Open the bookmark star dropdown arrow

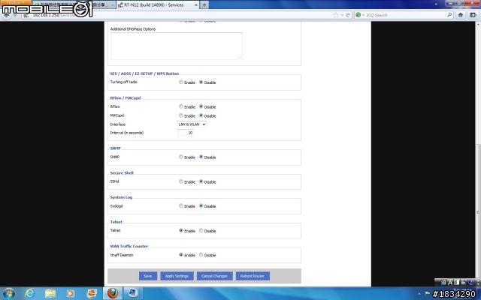click(342, 15)
